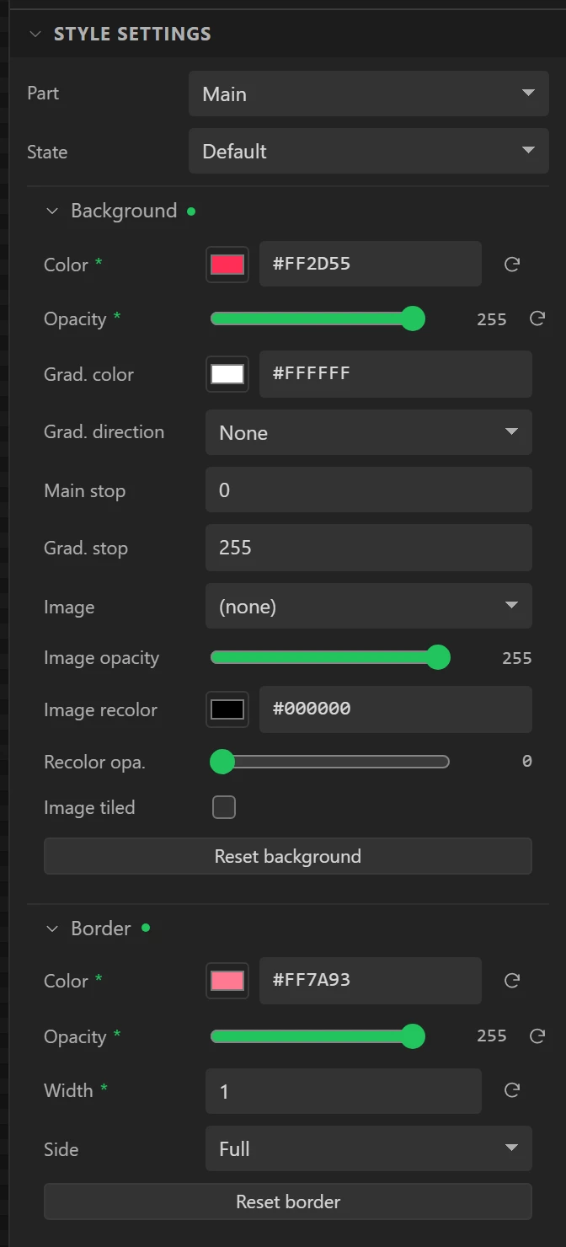
Task: Collapse the Border group chevron
Action: pos(52,929)
